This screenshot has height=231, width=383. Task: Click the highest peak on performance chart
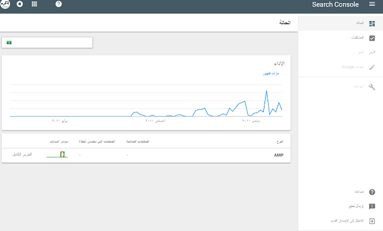point(266,91)
